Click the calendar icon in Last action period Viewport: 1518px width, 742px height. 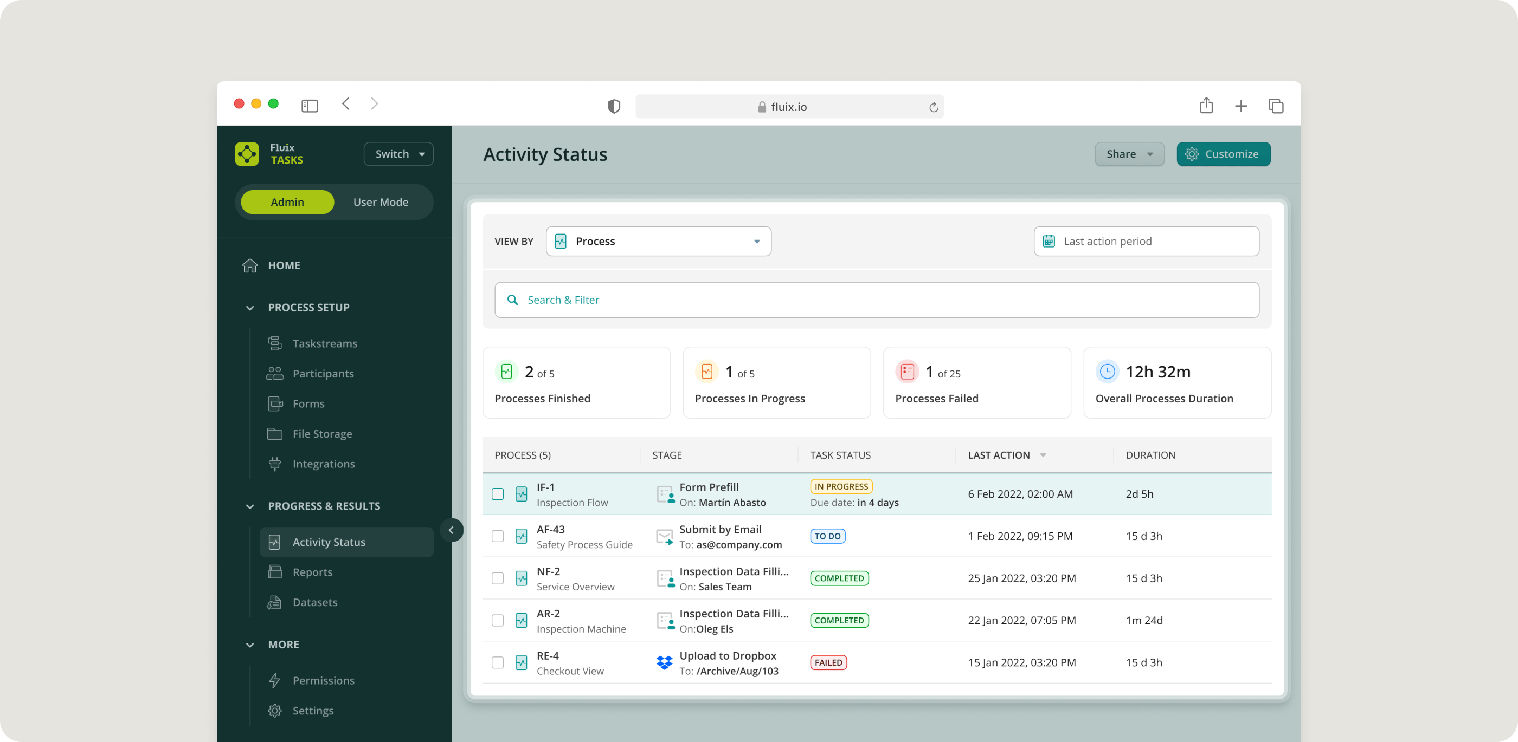point(1049,242)
